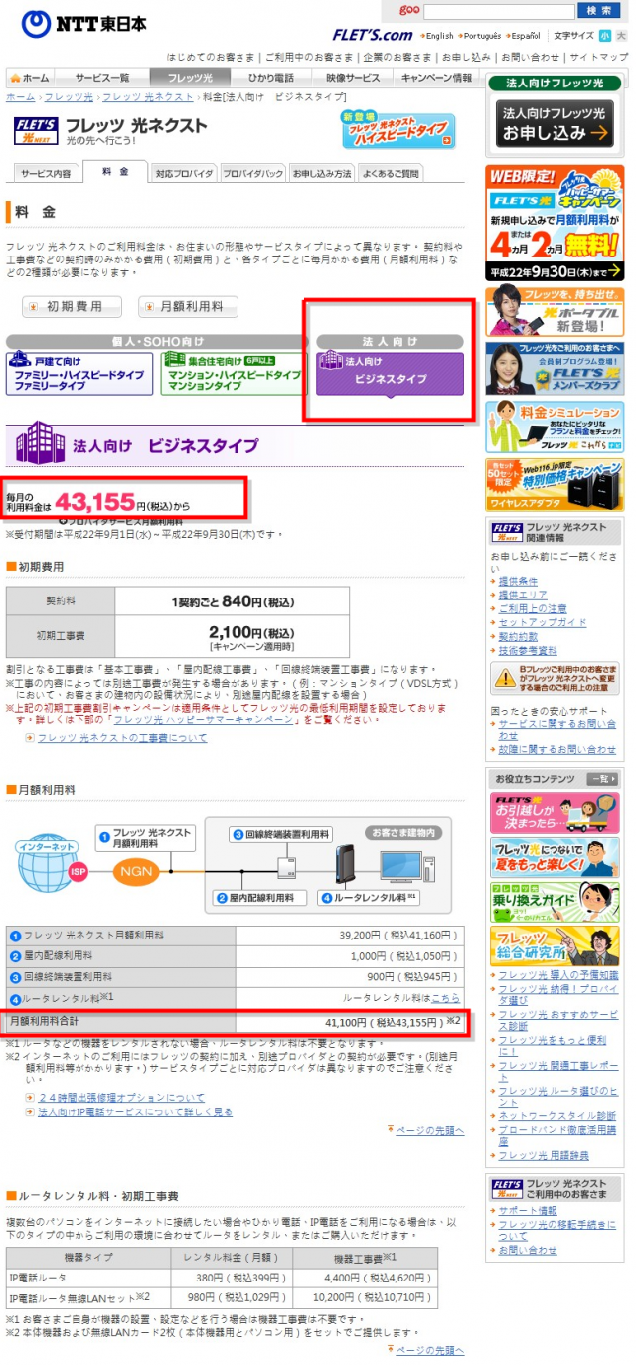The height and width of the screenshot is (1366, 636).
Task: Switch to サービス内容 tab
Action: [46, 173]
